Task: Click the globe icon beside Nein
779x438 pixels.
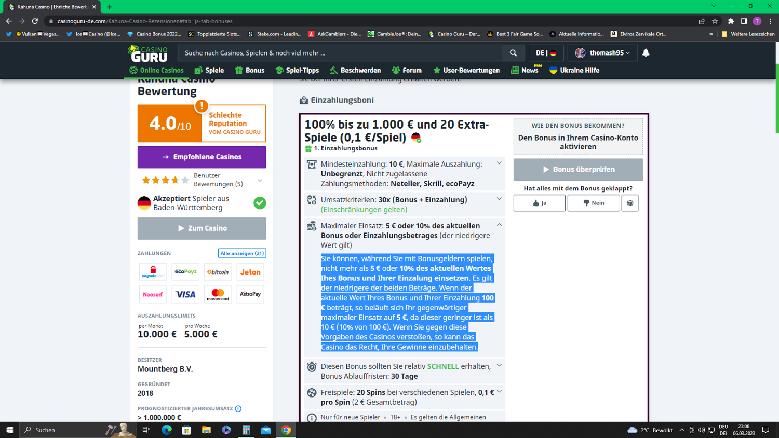Action: [629, 203]
